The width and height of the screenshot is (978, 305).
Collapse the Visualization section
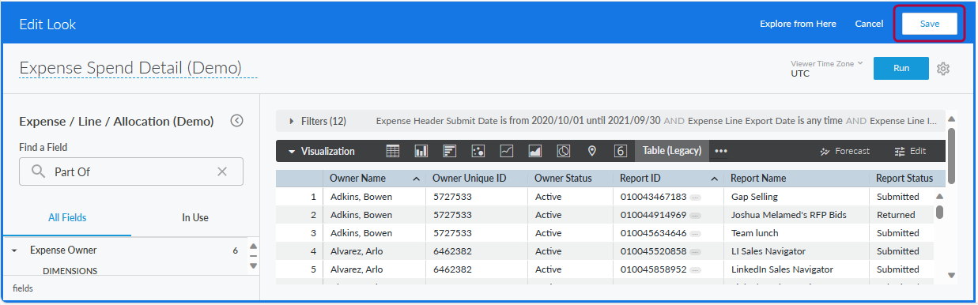322,151
